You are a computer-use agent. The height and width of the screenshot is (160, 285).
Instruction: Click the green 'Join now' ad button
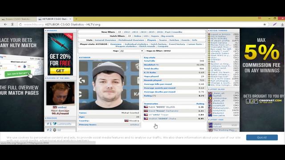tap(17, 74)
